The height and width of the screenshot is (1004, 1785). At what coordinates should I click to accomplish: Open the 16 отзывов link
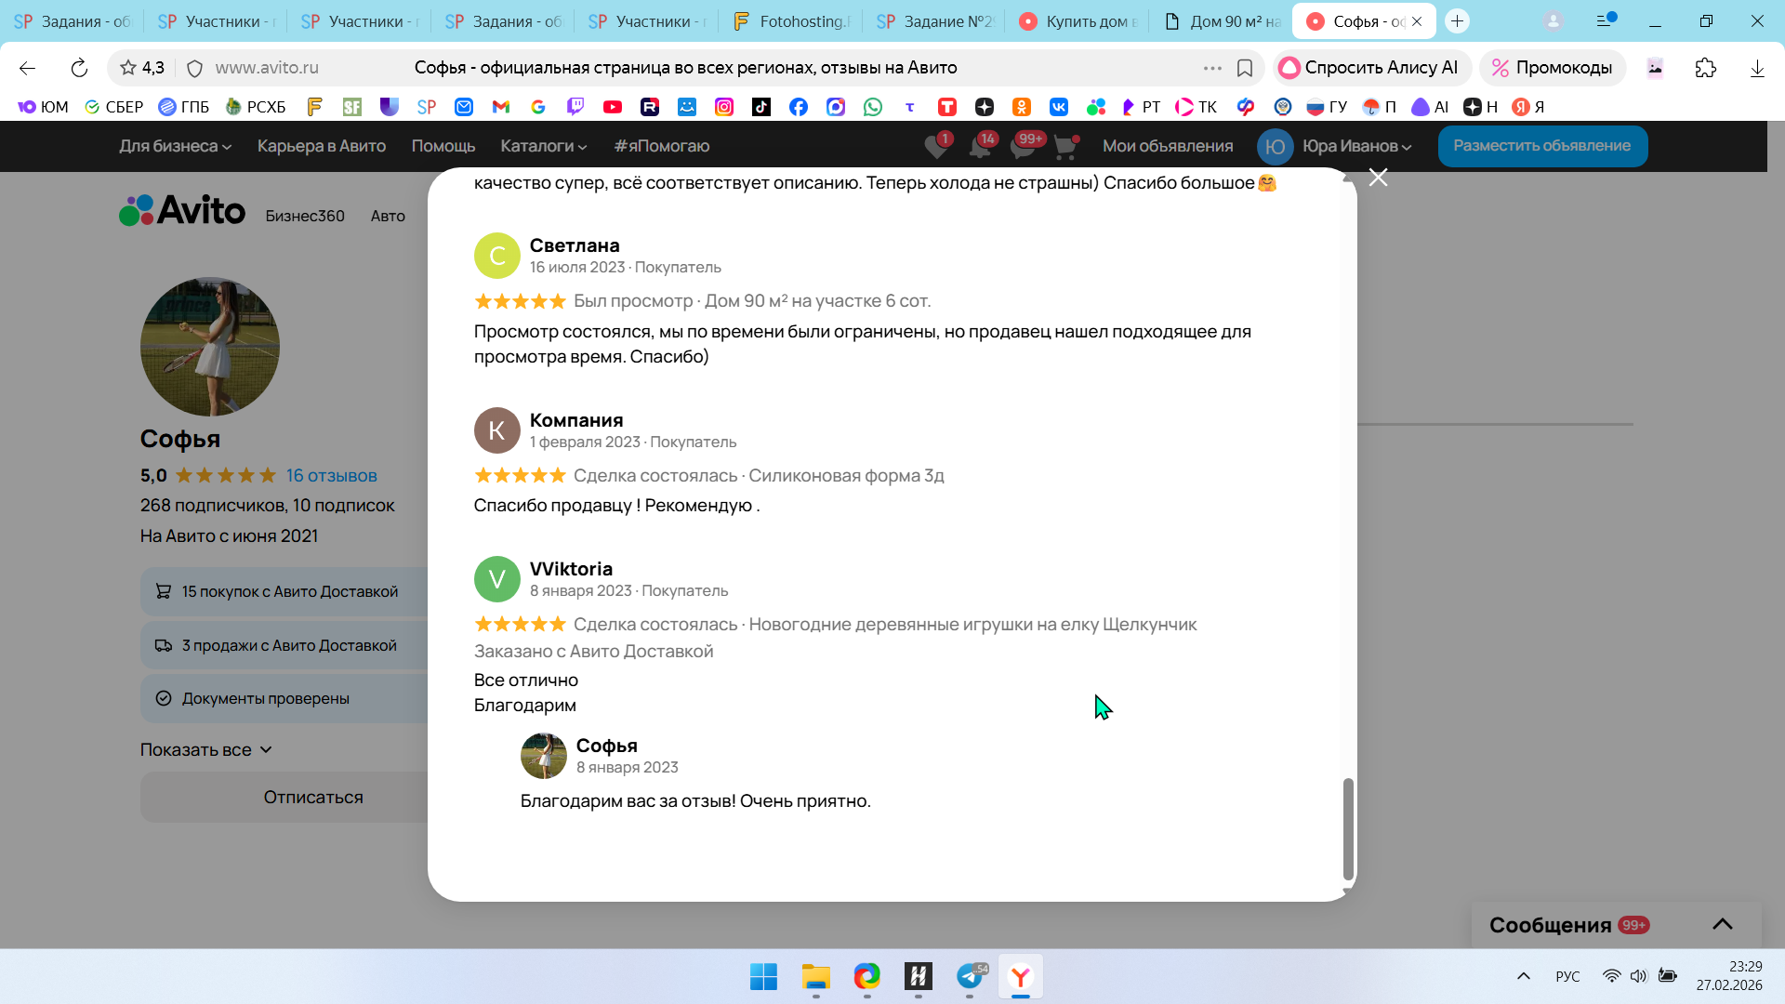coord(331,475)
